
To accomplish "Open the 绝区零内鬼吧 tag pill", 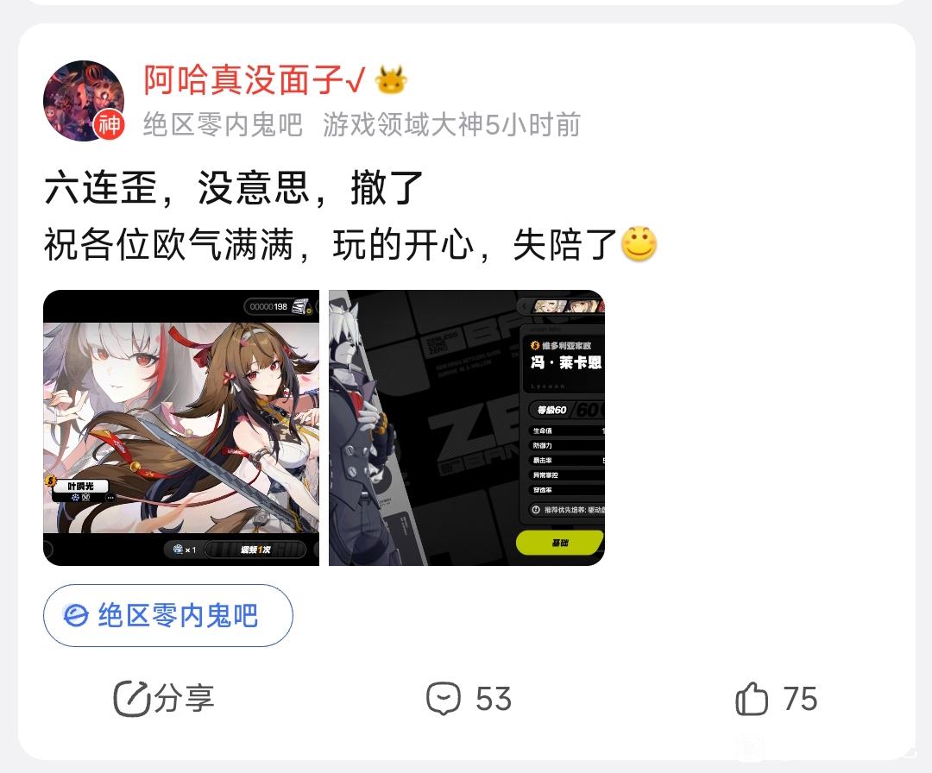I will coord(168,615).
